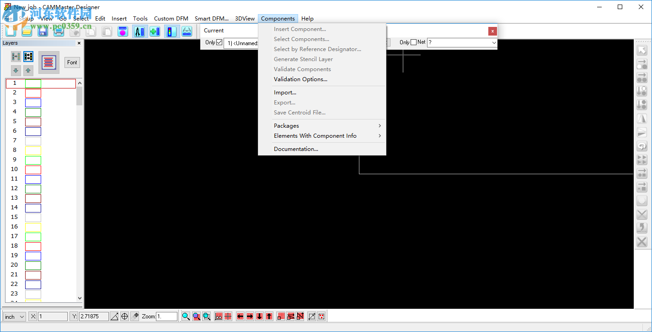The image size is (652, 332).
Task: Select the magenta D-code circle icon
Action: point(123,31)
